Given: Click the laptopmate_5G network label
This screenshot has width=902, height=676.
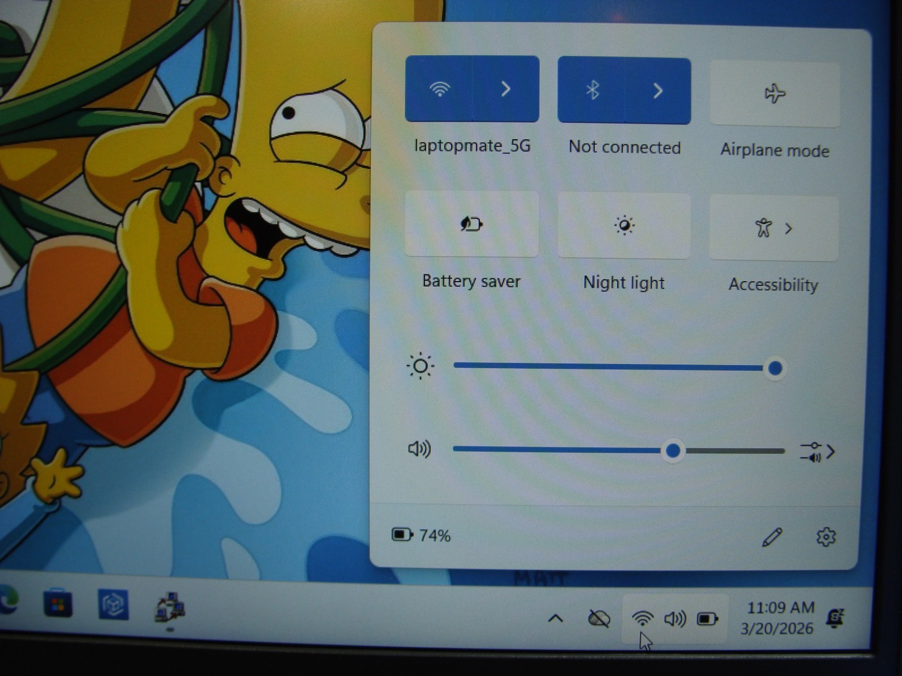Looking at the screenshot, I should (x=472, y=146).
